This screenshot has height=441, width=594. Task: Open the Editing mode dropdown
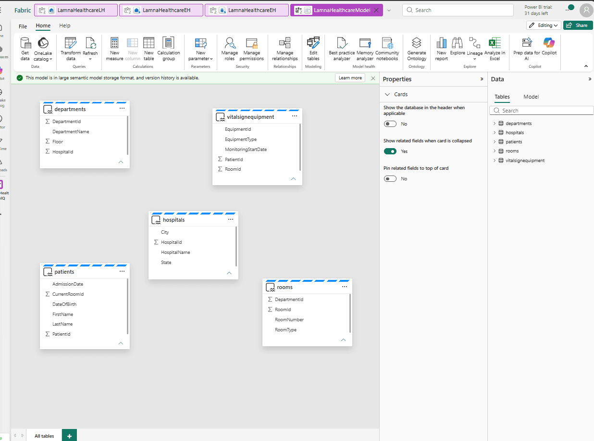544,25
